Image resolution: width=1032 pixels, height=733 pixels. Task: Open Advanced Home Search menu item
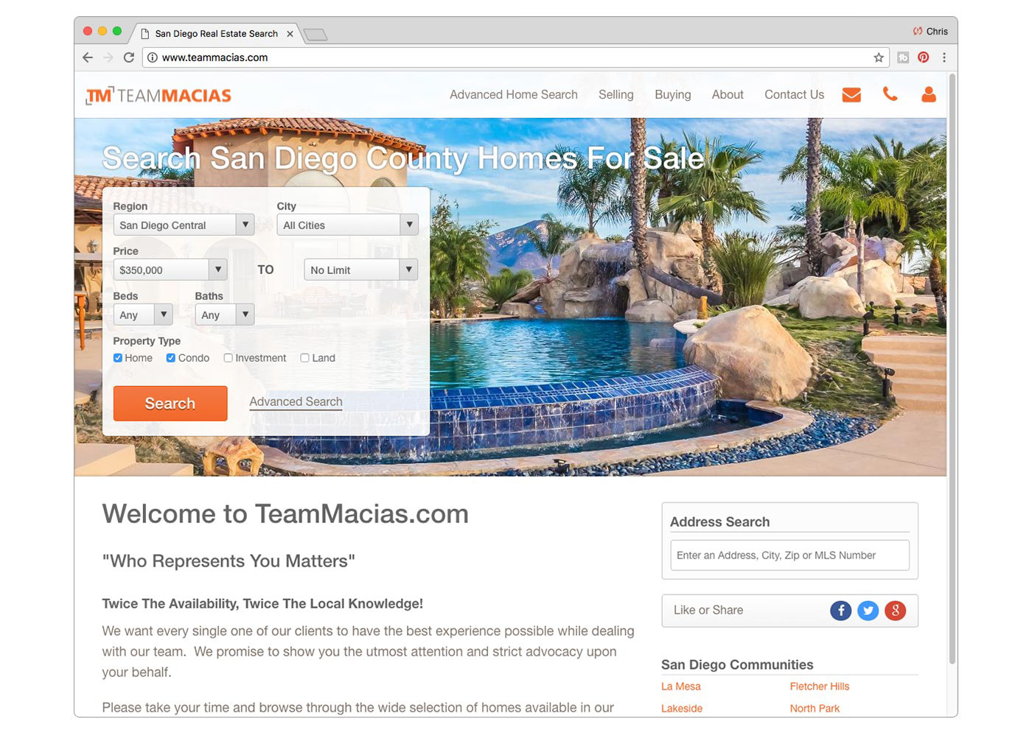(x=514, y=94)
